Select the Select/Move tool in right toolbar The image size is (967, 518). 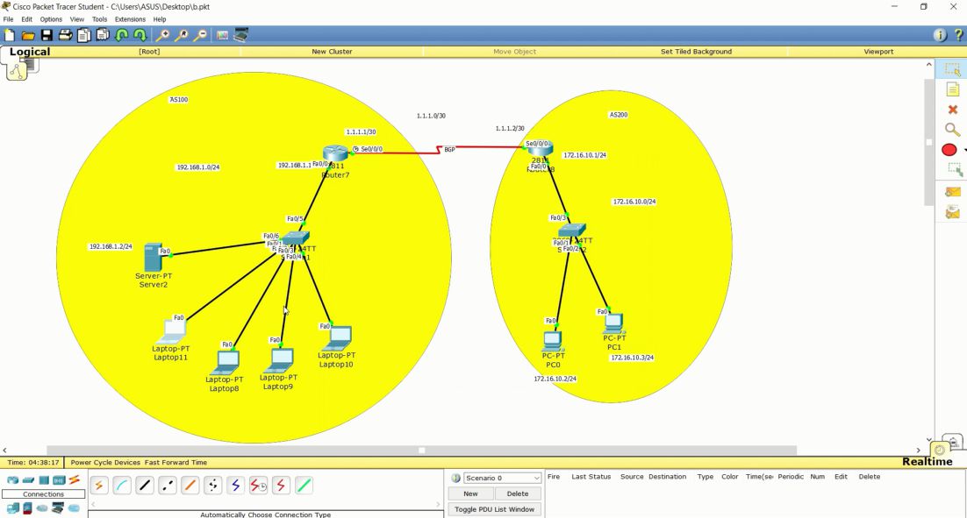click(x=952, y=69)
